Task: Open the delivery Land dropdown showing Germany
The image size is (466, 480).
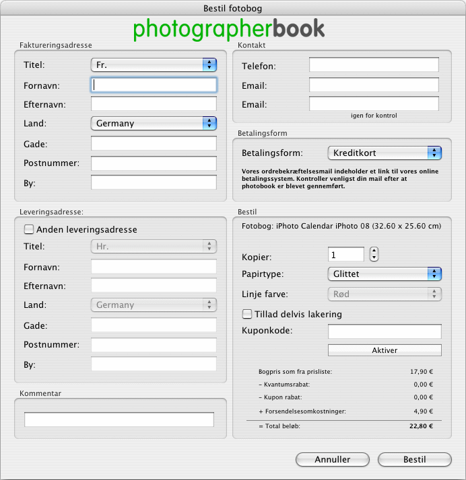Action: coord(154,305)
